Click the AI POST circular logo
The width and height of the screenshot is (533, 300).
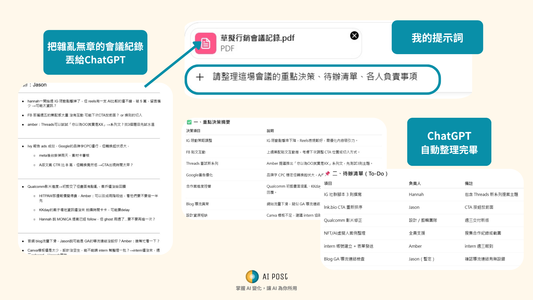tap(252, 276)
